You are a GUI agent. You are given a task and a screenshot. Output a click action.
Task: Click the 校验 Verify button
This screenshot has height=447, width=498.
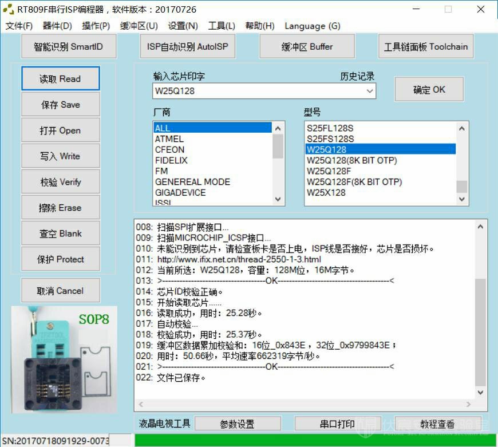[x=60, y=181]
